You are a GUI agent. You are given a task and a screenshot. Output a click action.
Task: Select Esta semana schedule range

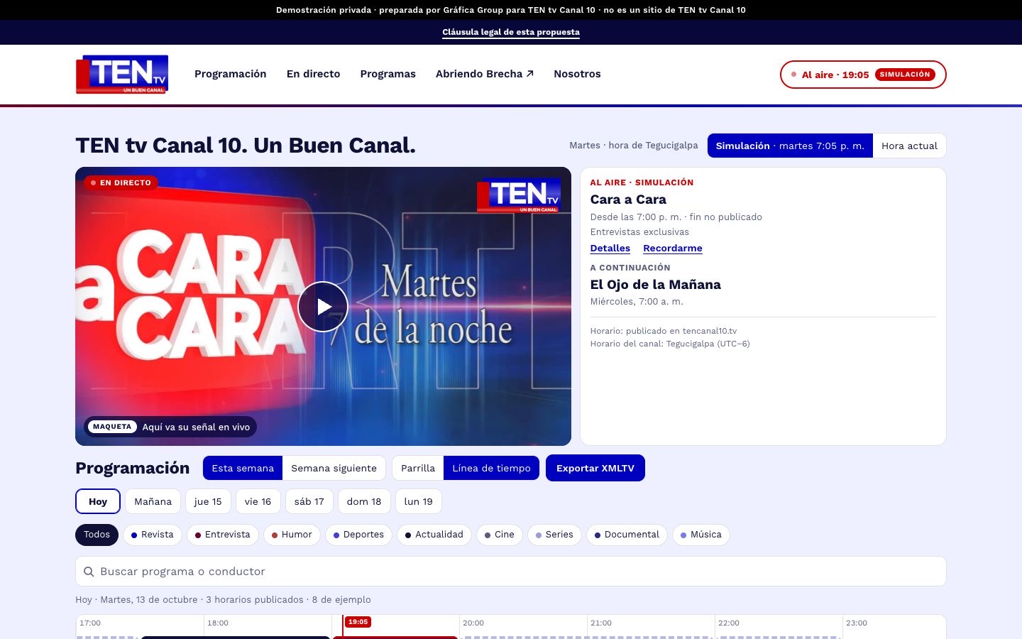(x=243, y=468)
